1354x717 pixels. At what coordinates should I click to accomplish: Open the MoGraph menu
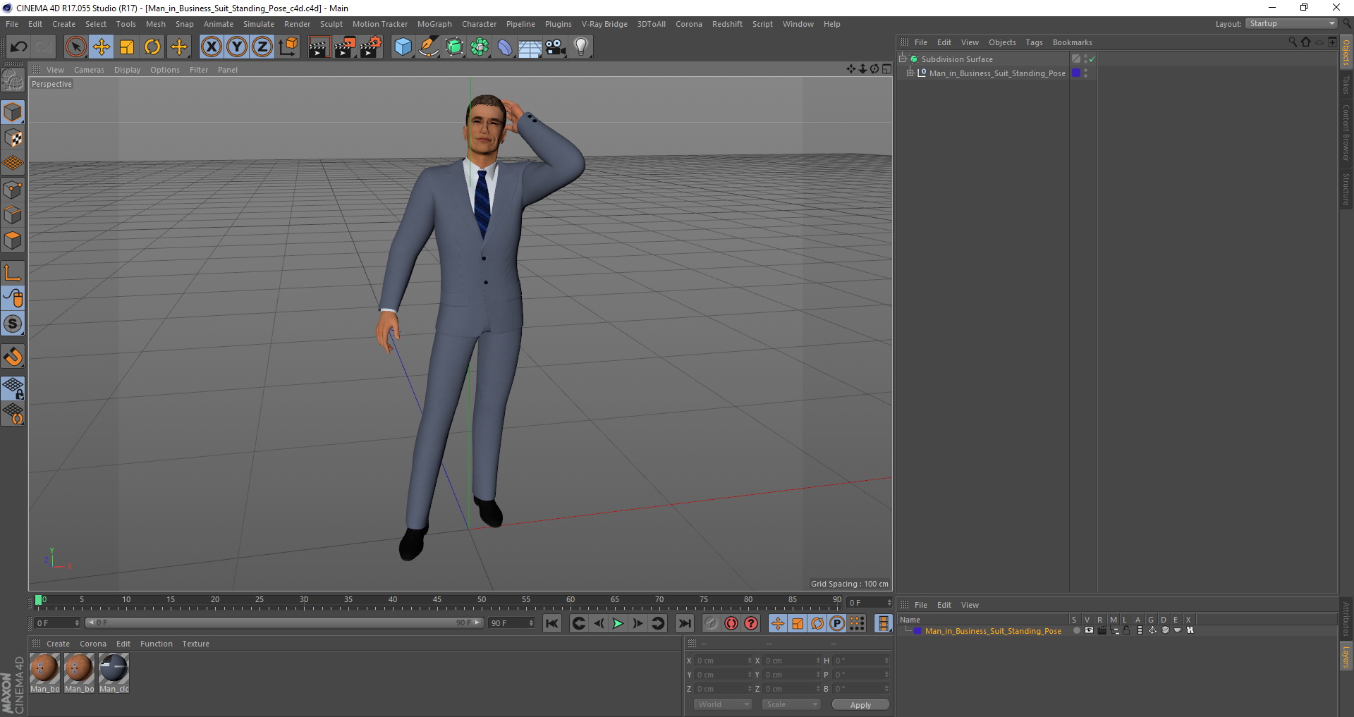434,24
